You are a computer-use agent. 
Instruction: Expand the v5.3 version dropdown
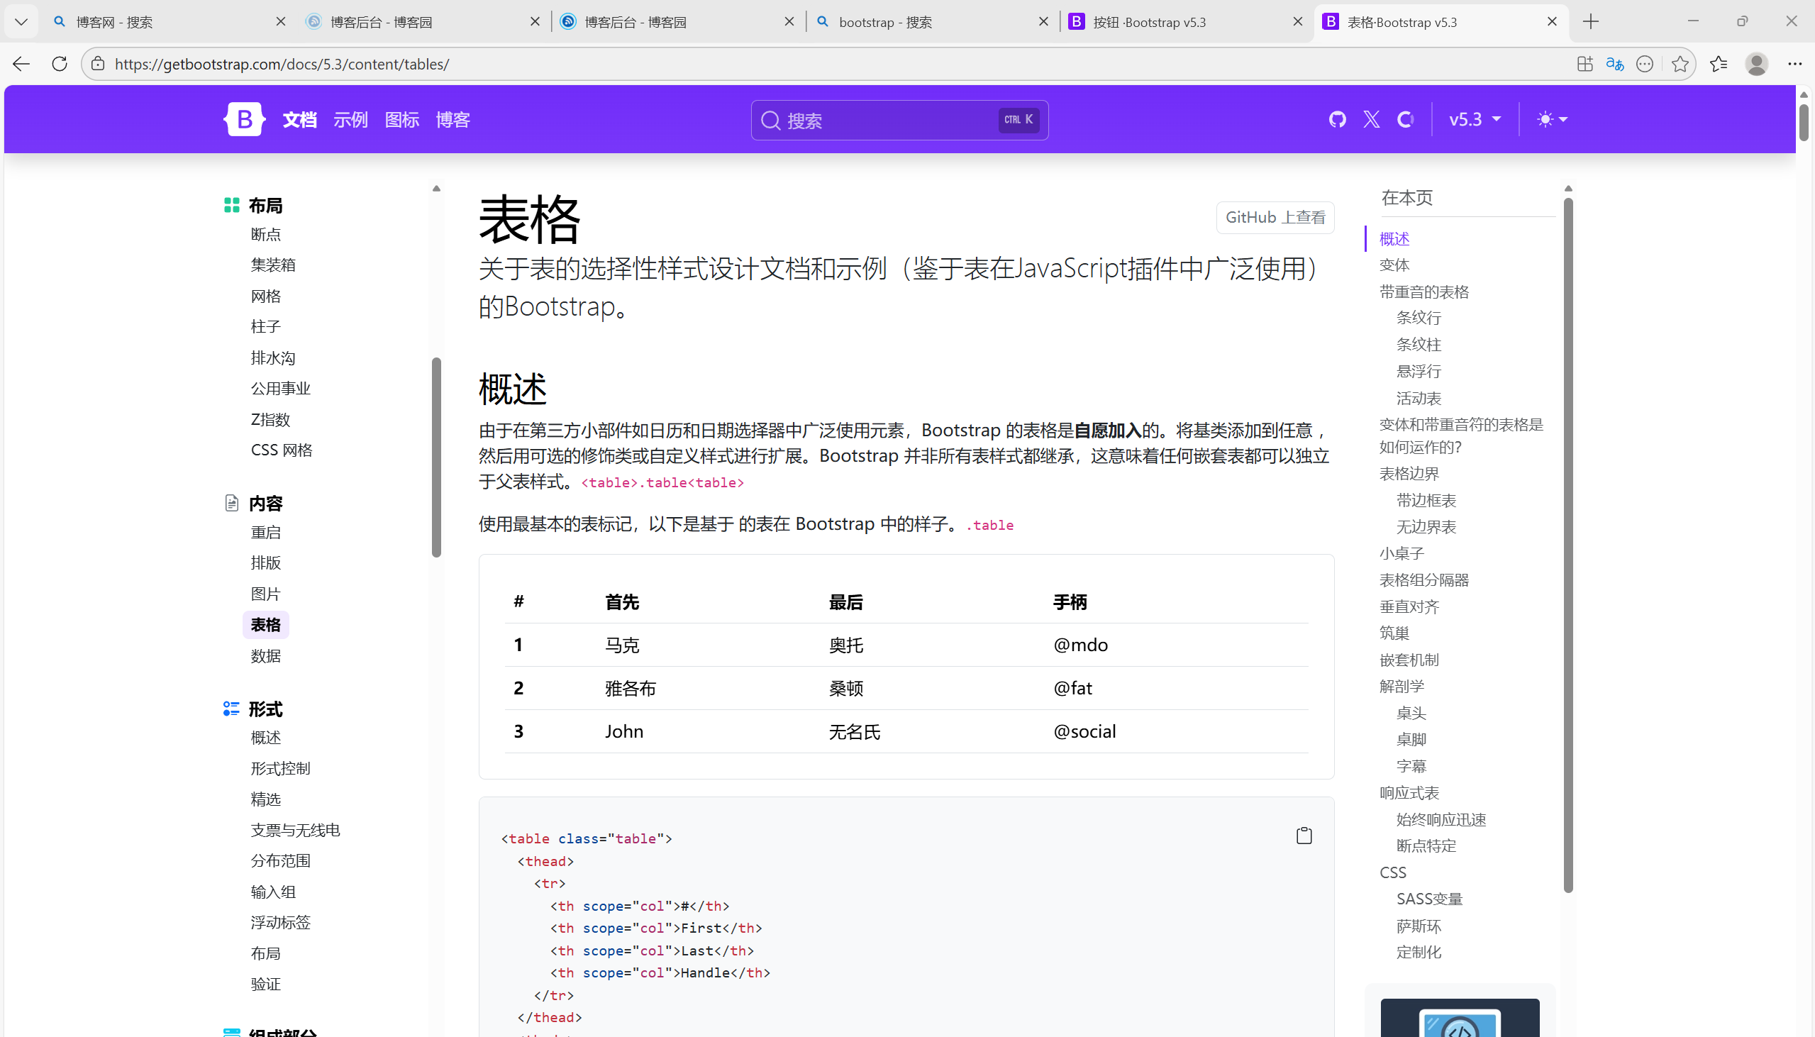[x=1475, y=119]
